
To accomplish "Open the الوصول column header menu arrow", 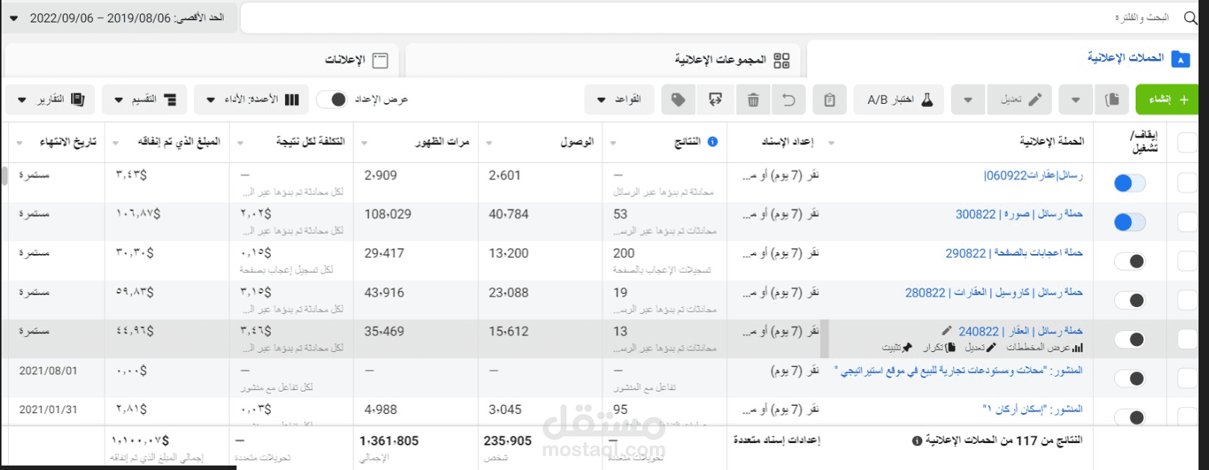I will click(489, 143).
